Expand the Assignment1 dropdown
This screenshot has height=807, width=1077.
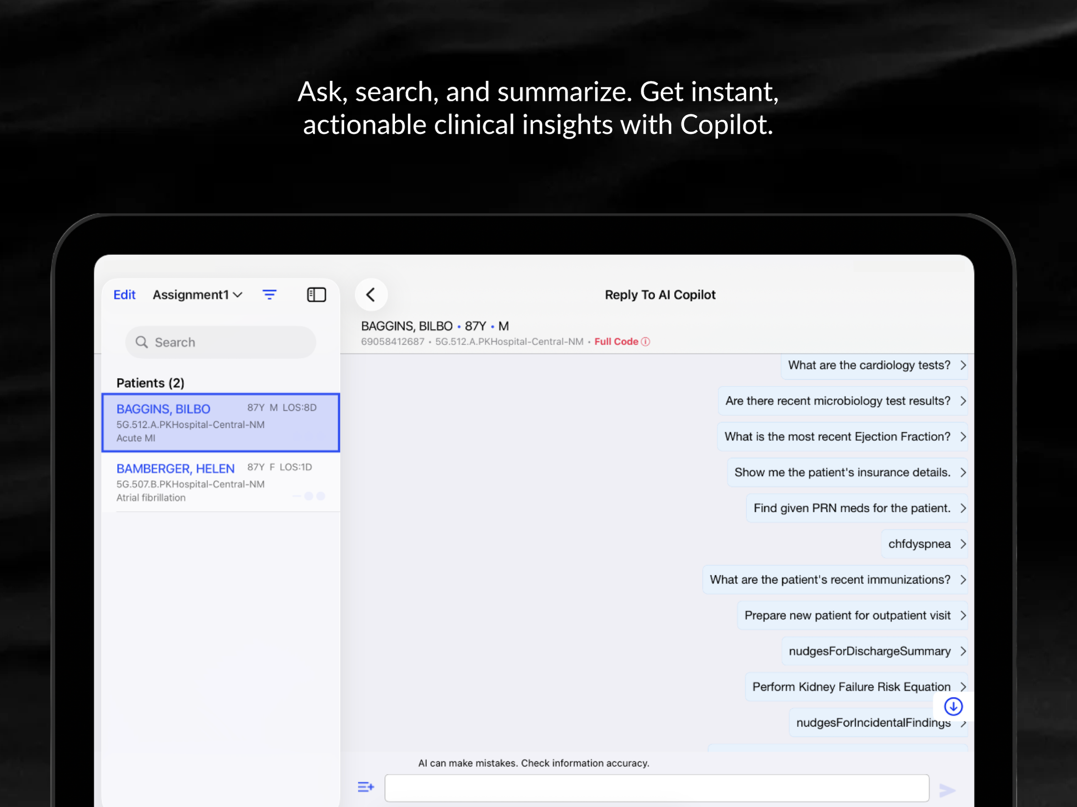[x=197, y=294]
